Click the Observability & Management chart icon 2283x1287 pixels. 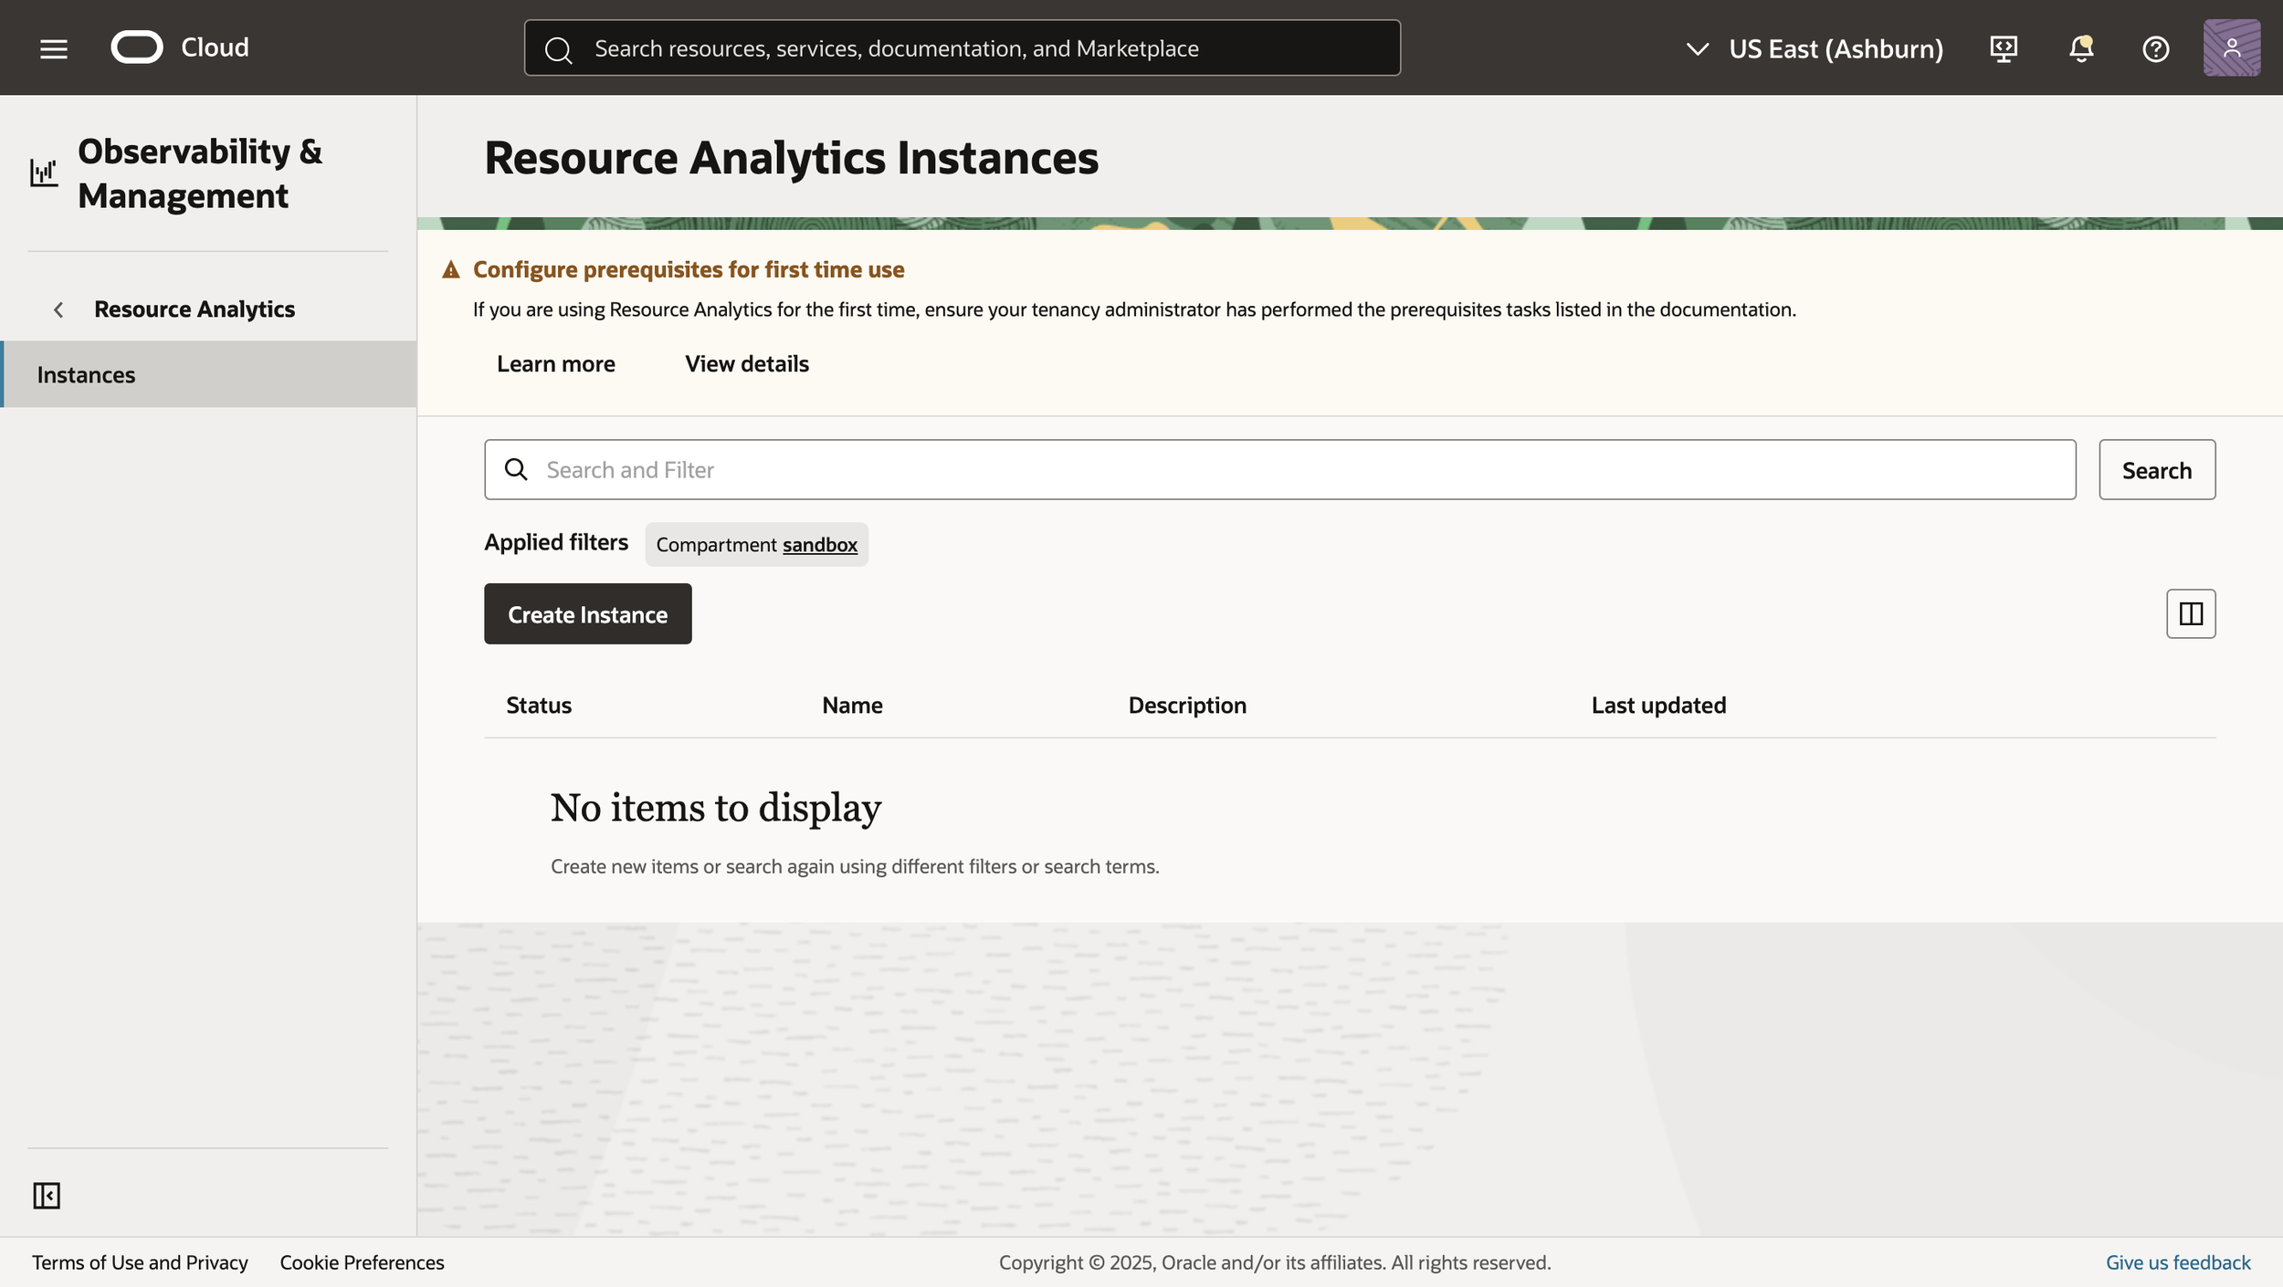coord(44,173)
